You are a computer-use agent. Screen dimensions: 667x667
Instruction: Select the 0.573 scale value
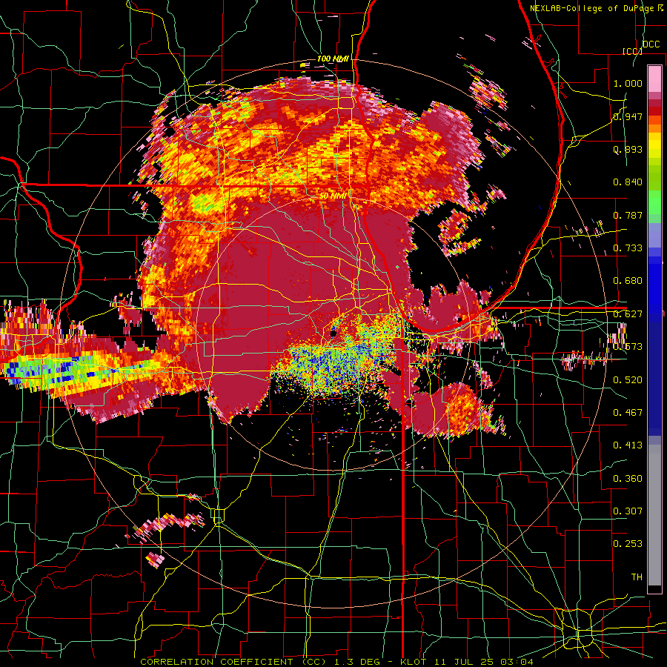pyautogui.click(x=628, y=347)
